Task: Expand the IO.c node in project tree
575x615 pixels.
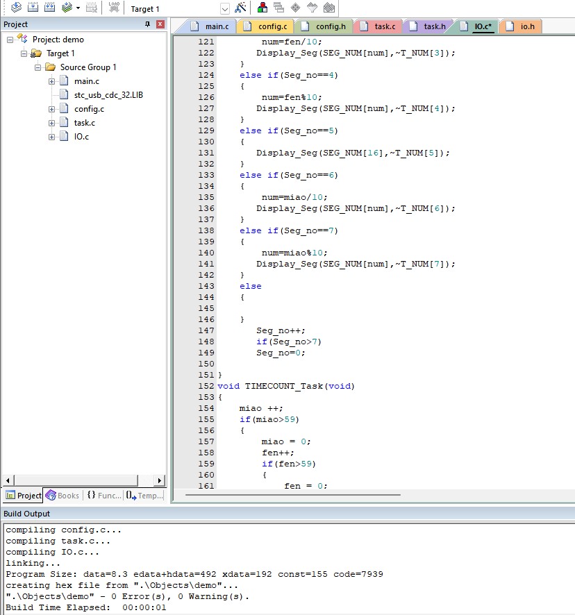Action: click(51, 137)
